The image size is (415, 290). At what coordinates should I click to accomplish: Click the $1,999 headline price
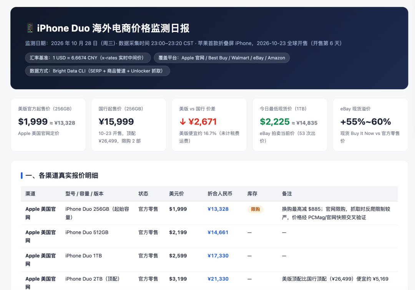point(33,122)
